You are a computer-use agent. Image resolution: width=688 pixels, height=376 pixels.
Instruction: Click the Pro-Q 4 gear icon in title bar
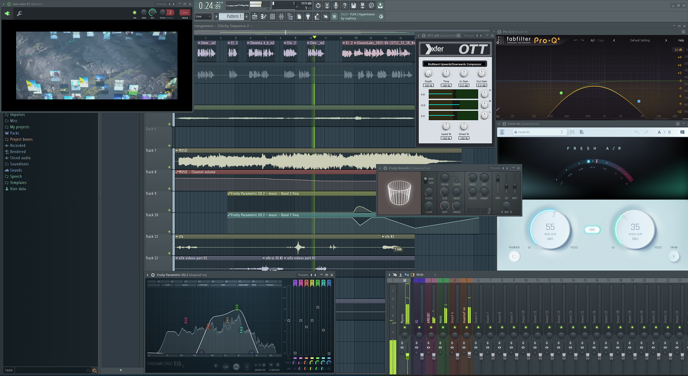click(x=499, y=32)
